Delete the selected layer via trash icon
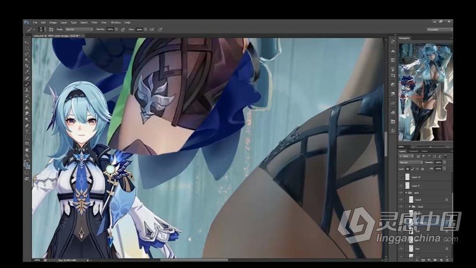 tap(447, 260)
